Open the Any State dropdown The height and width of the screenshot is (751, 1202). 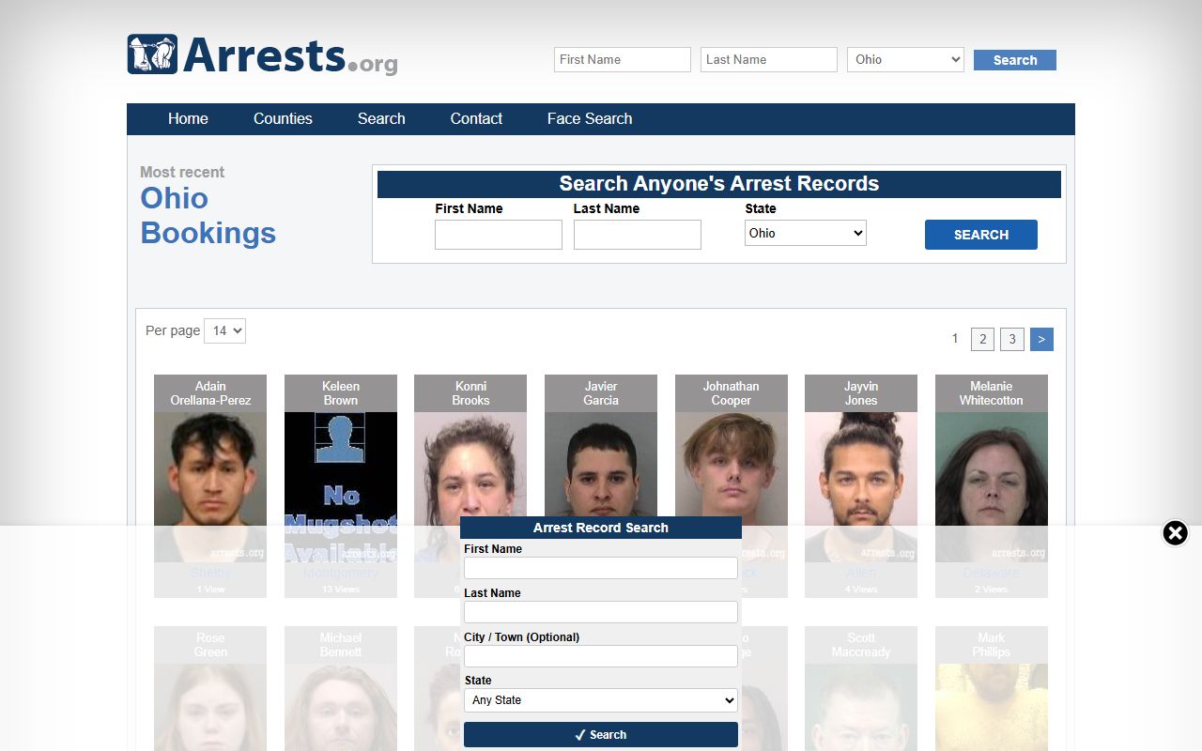pyautogui.click(x=601, y=700)
